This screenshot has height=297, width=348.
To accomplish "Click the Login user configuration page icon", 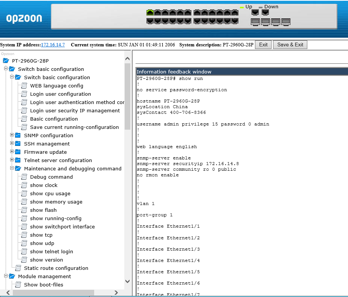I will tap(24, 94).
